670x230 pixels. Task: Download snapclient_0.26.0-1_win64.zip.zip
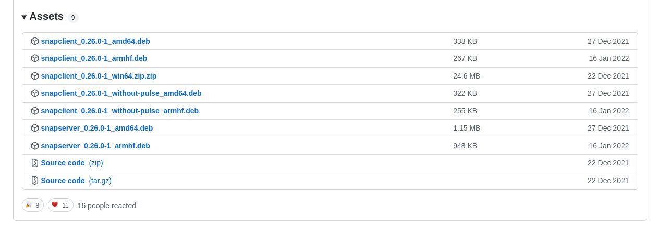point(99,76)
